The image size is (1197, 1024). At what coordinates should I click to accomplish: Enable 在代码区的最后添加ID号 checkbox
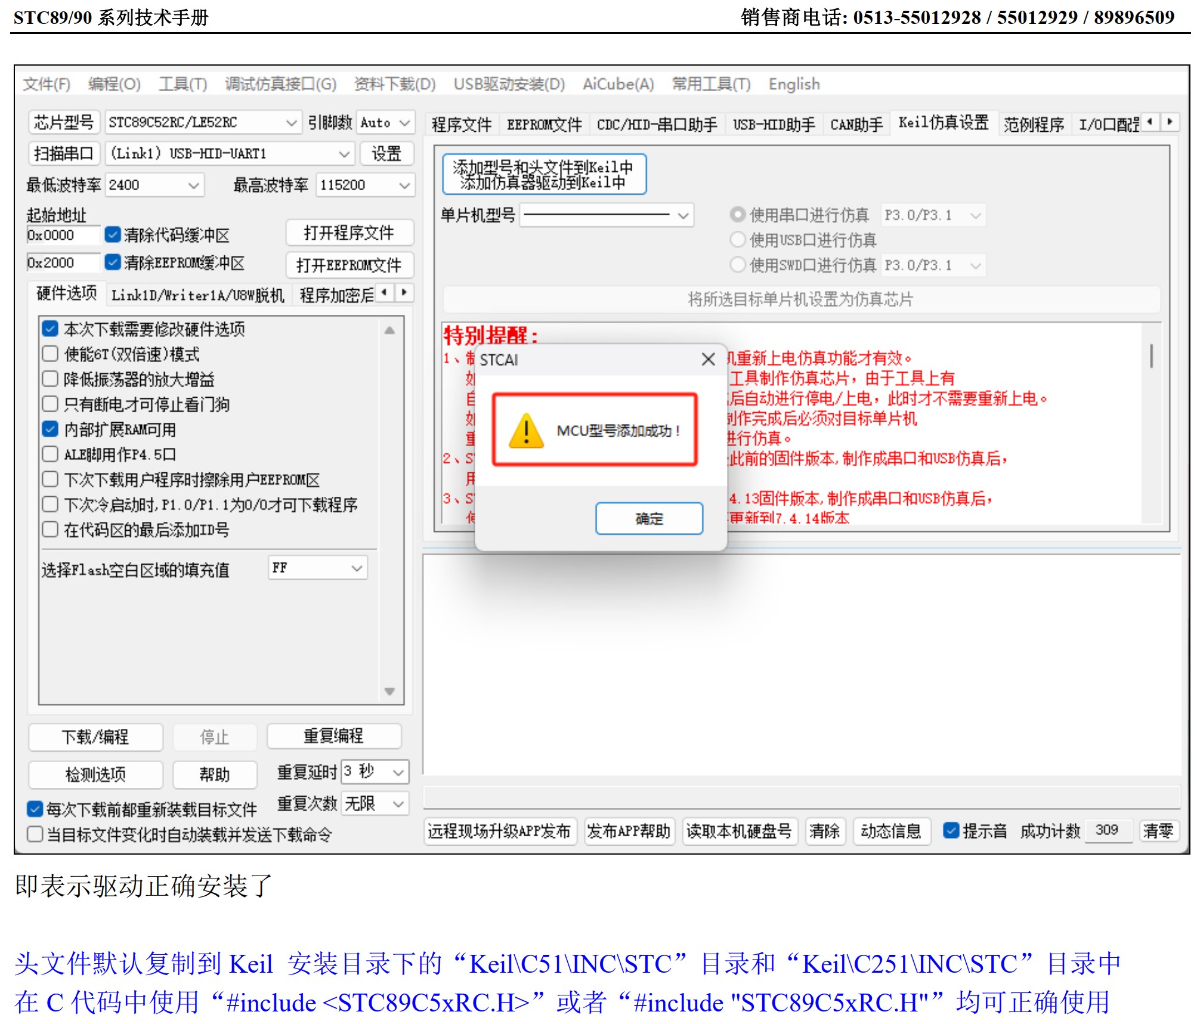[50, 529]
